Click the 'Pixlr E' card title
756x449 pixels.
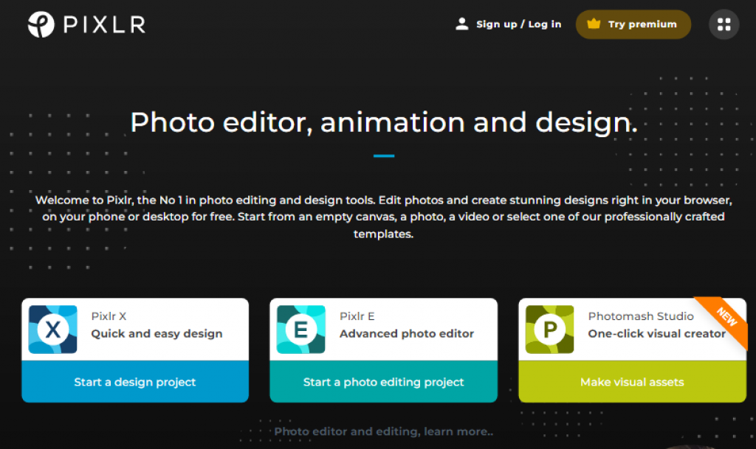click(x=357, y=316)
